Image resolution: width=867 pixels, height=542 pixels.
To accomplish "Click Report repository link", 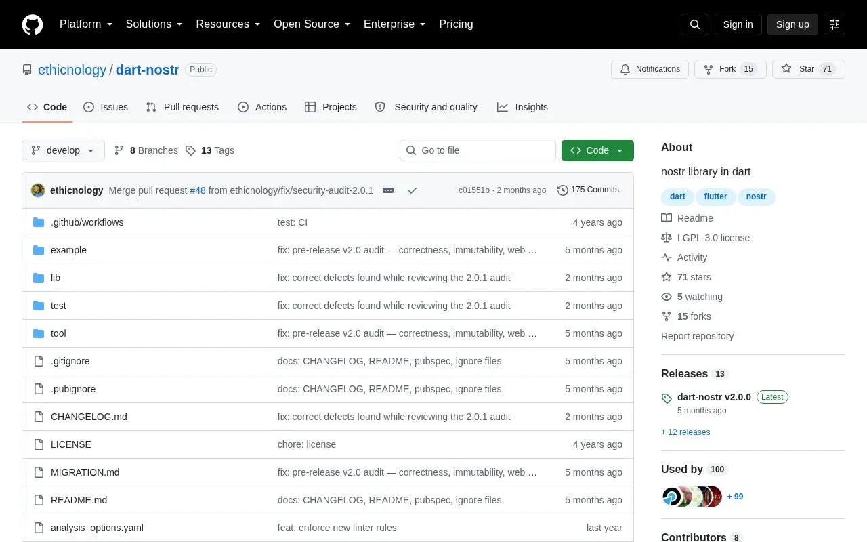I will coord(697,336).
